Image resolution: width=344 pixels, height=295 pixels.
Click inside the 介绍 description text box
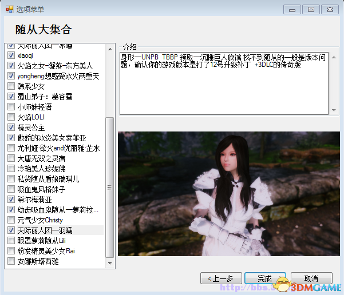click(x=224, y=83)
